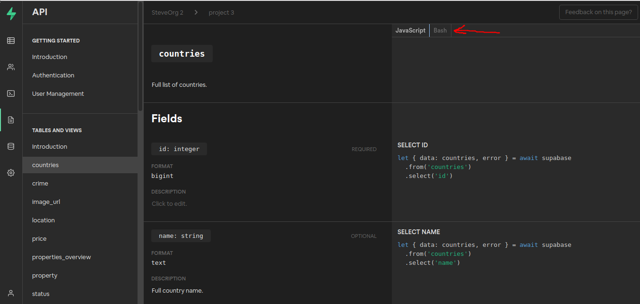Screen dimensions: 640x304
Task: Open the Database icon in sidebar
Action: pos(11,146)
